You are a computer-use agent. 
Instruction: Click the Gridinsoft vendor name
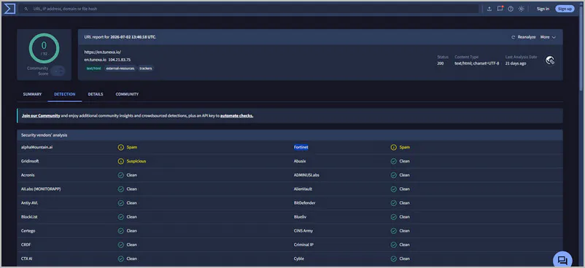click(x=30, y=162)
